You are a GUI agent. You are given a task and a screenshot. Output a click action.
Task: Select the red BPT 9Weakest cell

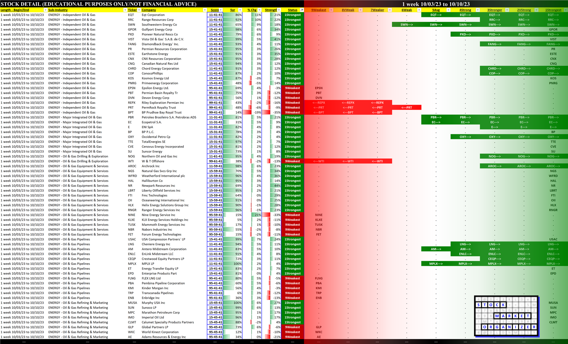(319, 113)
